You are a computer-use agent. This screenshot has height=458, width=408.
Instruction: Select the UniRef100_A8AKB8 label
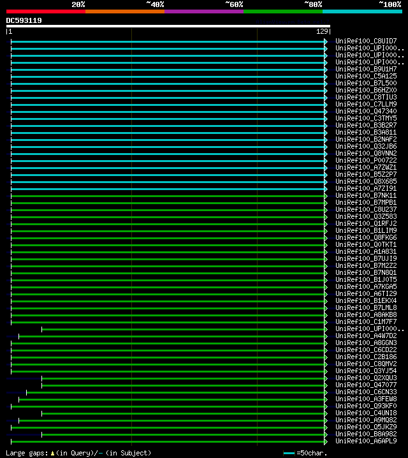[366, 314]
